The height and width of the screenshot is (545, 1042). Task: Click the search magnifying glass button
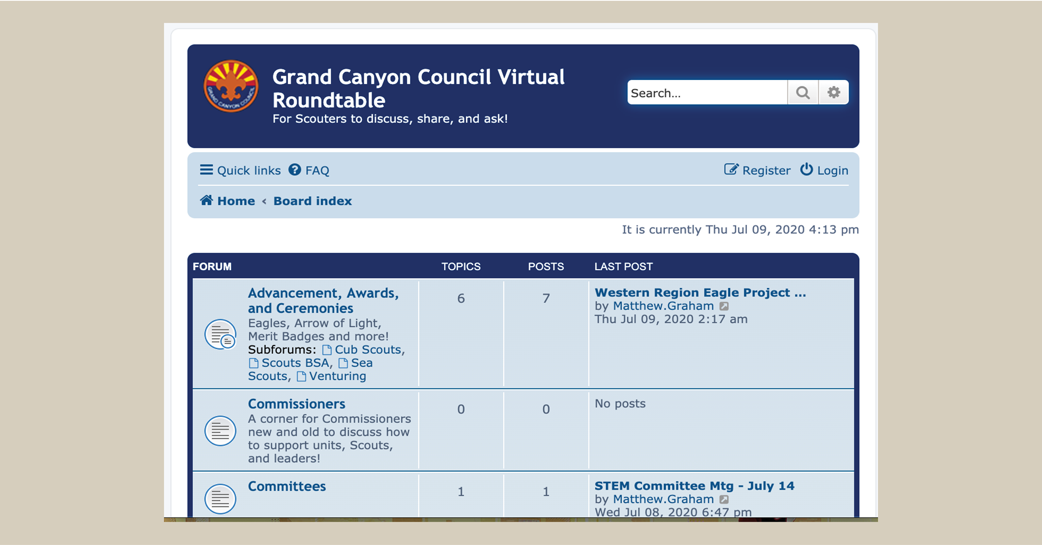803,93
